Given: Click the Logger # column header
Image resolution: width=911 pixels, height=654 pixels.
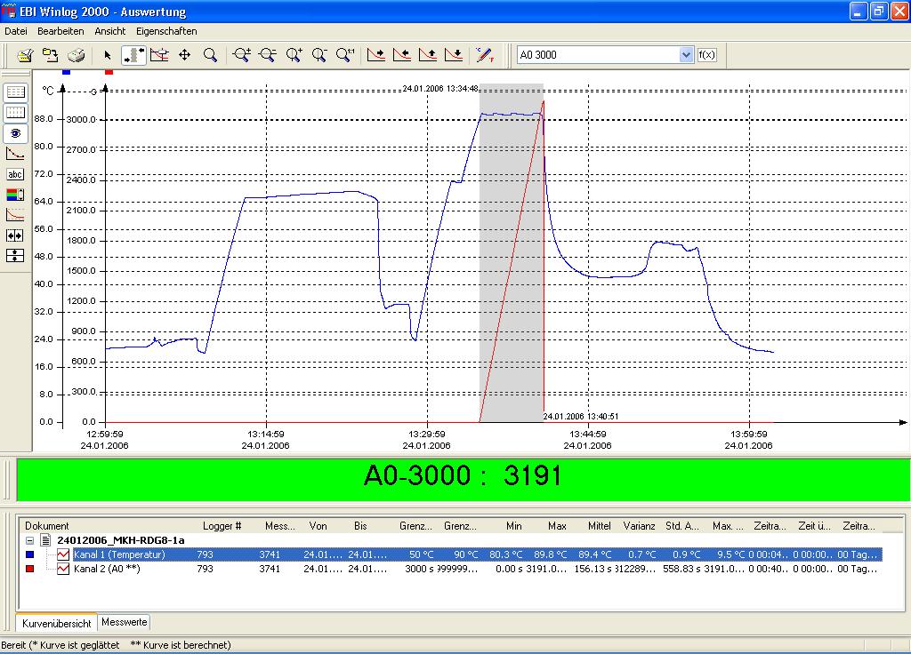Looking at the screenshot, I should click(222, 526).
